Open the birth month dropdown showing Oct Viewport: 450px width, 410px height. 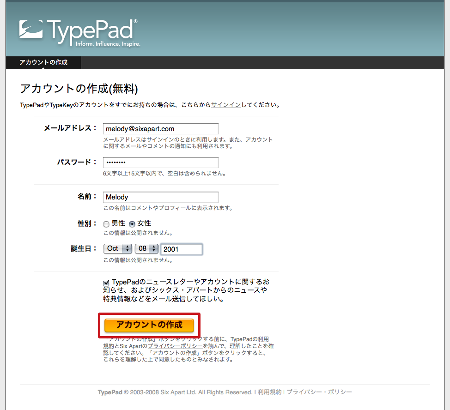118,248
